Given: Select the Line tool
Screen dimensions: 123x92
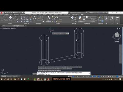Looking at the screenshot, I should pyautogui.click(x=2, y=18).
